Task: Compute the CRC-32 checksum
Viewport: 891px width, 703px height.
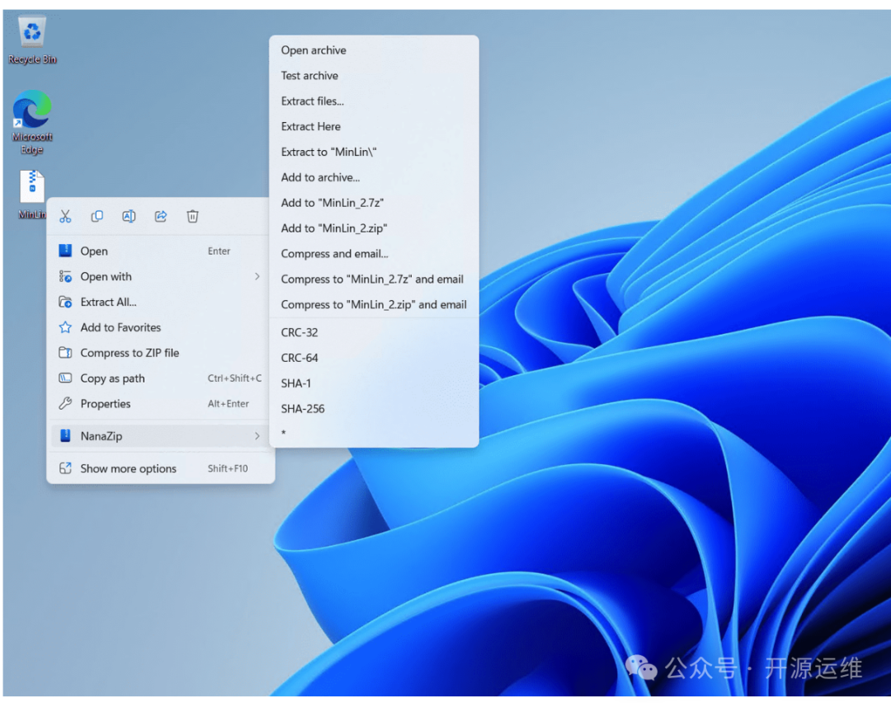Action: [374, 333]
